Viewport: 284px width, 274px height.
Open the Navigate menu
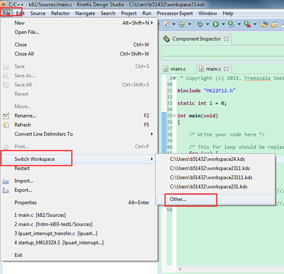point(85,13)
